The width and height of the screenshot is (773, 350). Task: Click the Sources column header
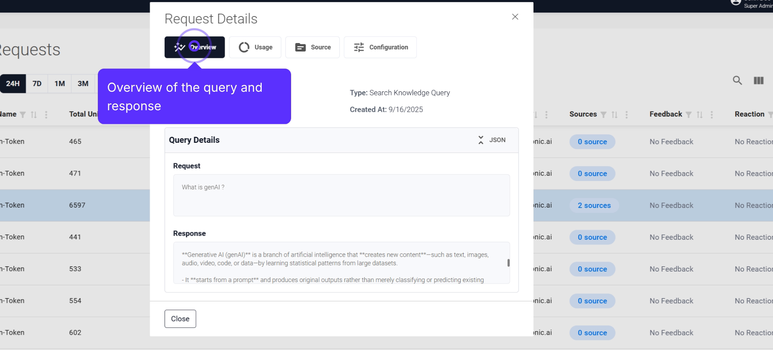pos(583,114)
